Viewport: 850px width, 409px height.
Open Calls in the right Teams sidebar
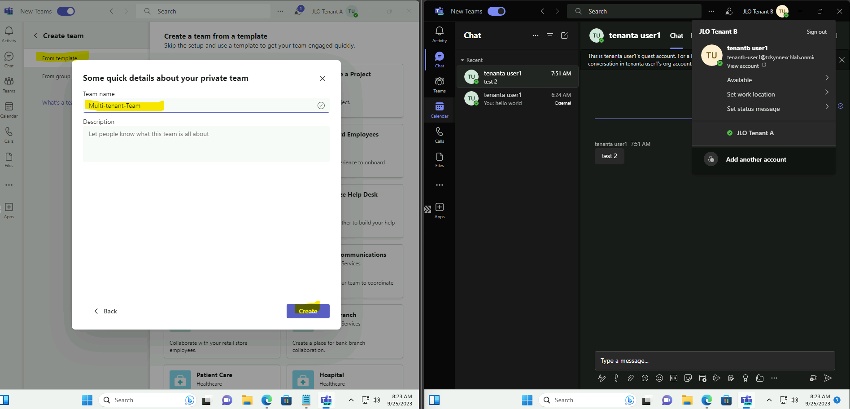click(x=439, y=135)
